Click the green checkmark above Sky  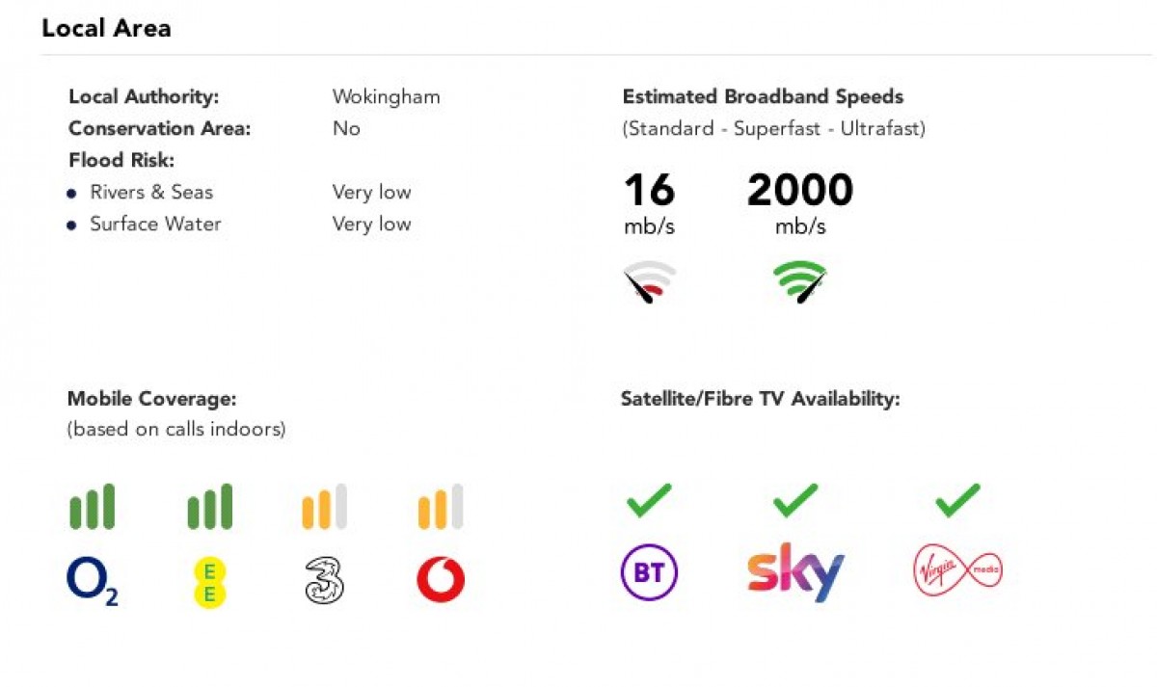click(795, 500)
